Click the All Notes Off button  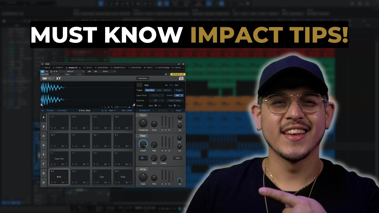point(144,111)
